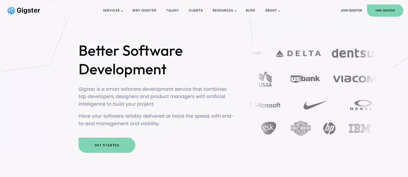Click the Nike swoosh logo

tap(315, 105)
